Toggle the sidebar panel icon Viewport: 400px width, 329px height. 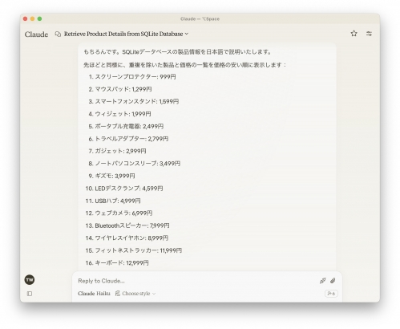(x=30, y=294)
